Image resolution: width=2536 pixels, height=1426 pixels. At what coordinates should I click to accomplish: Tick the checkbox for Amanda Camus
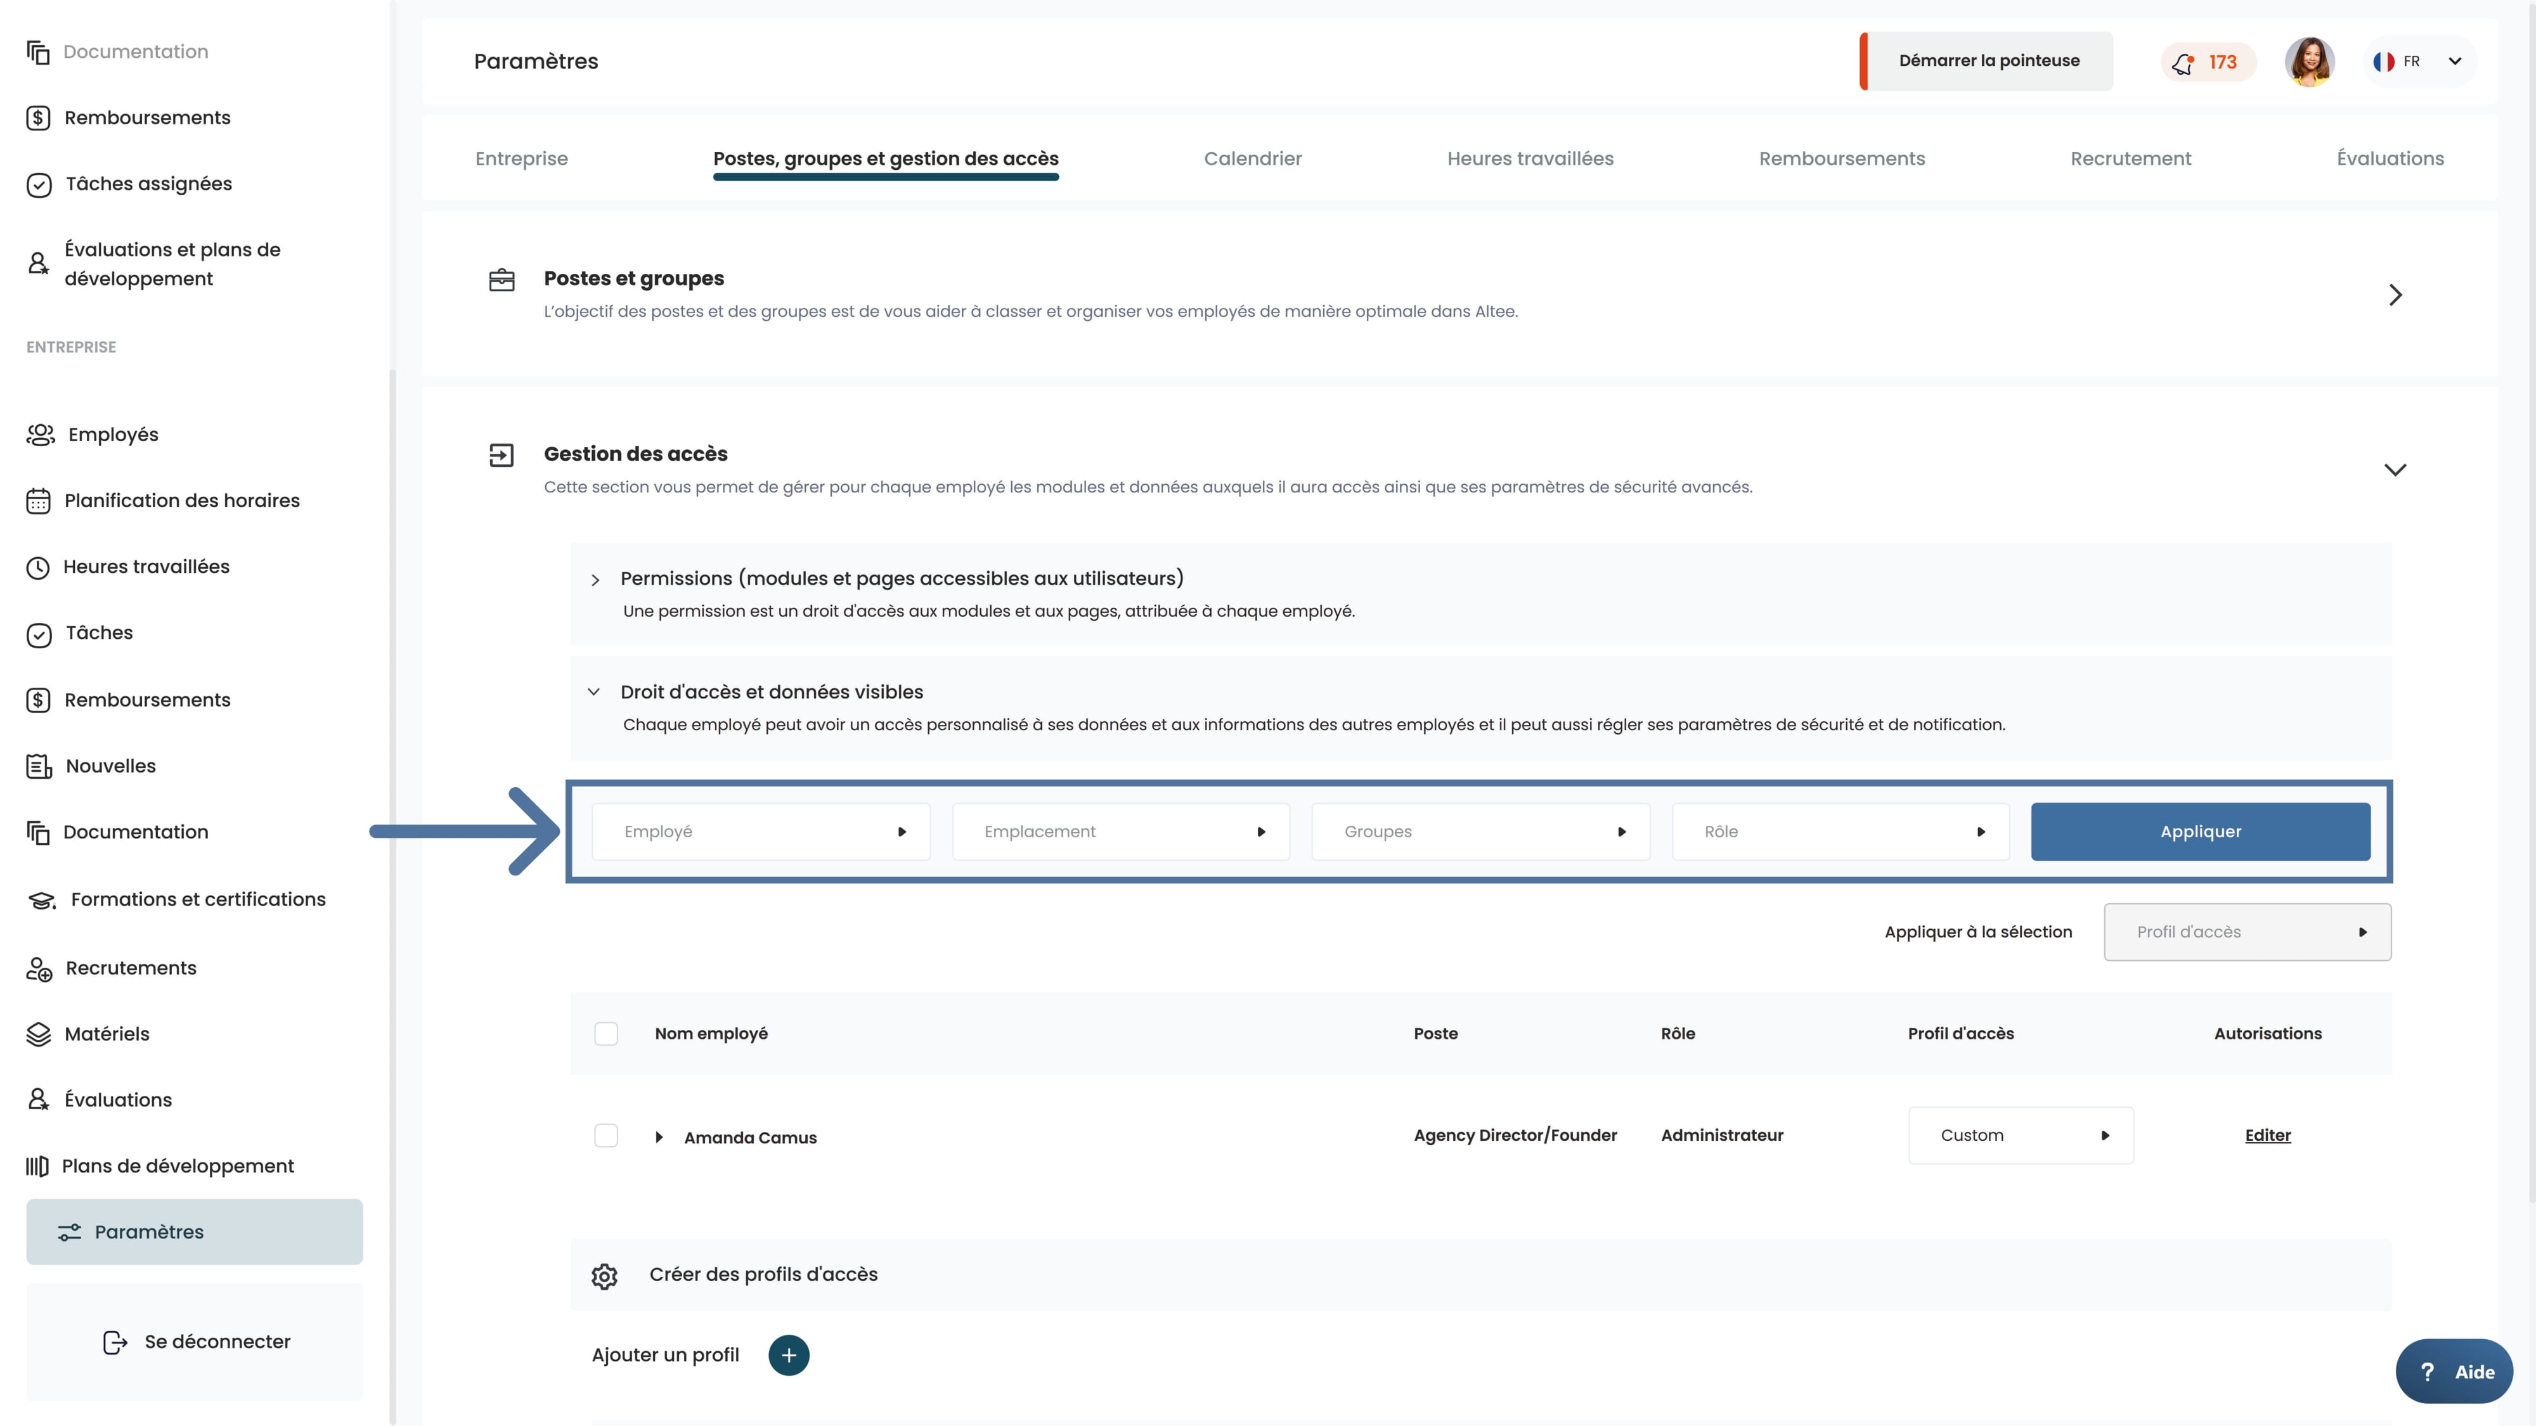pos(607,1136)
